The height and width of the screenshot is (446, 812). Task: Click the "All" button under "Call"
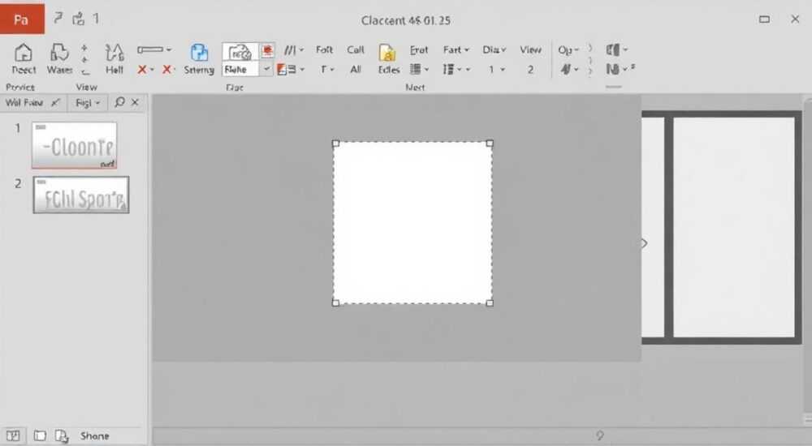pos(356,69)
